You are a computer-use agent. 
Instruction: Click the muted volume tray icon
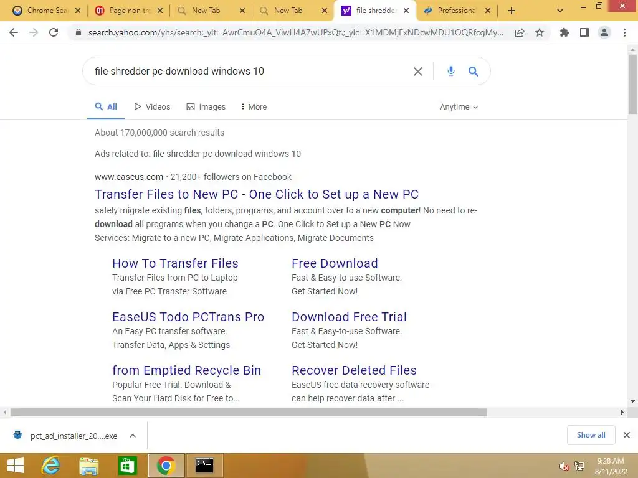pyautogui.click(x=563, y=466)
